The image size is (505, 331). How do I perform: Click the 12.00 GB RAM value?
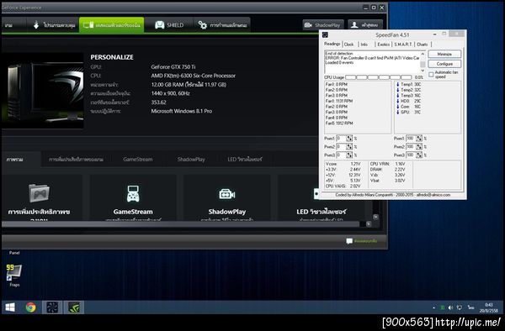pyautogui.click(x=189, y=85)
